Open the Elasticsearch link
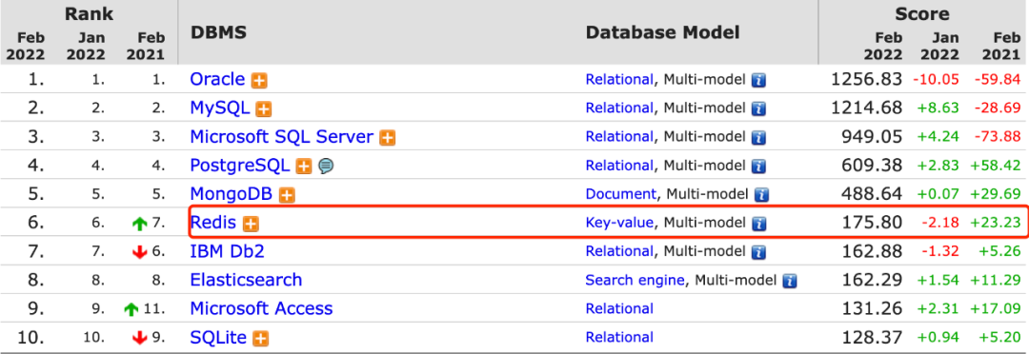The width and height of the screenshot is (1029, 354). click(x=246, y=281)
